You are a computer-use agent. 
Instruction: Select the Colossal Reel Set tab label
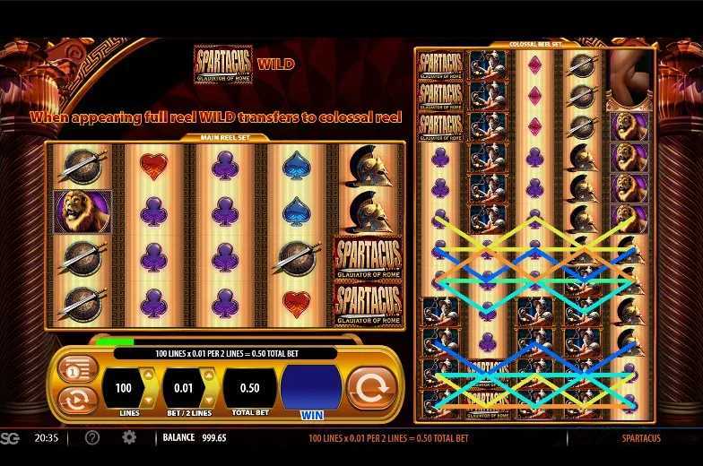click(534, 45)
